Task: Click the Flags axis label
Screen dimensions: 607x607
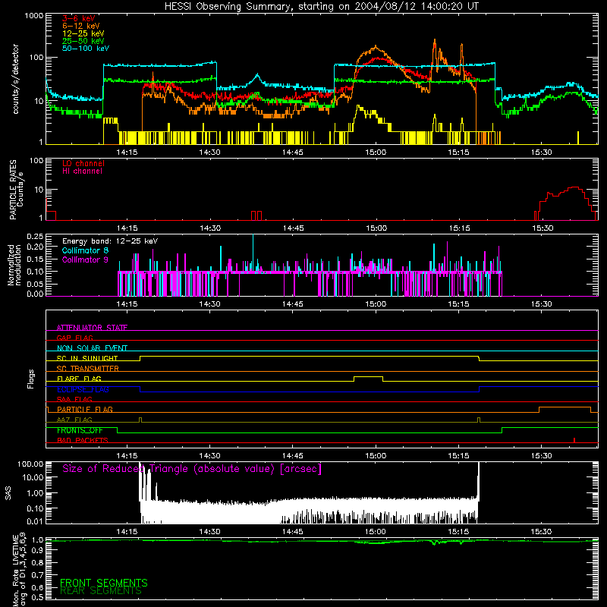Action: click(31, 379)
